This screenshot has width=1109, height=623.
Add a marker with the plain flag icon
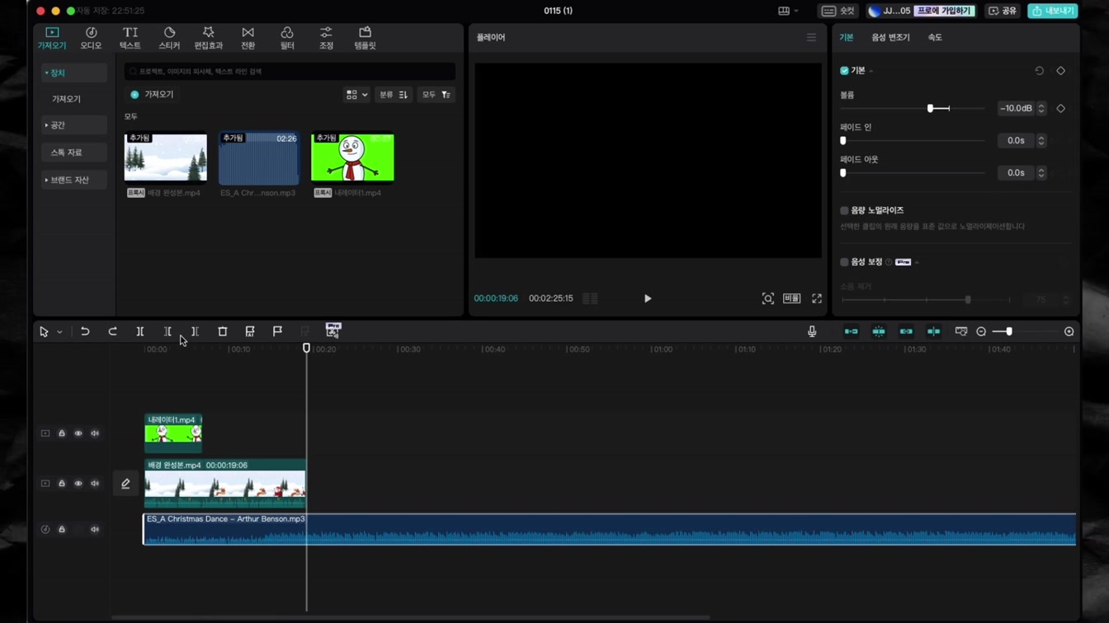click(277, 331)
